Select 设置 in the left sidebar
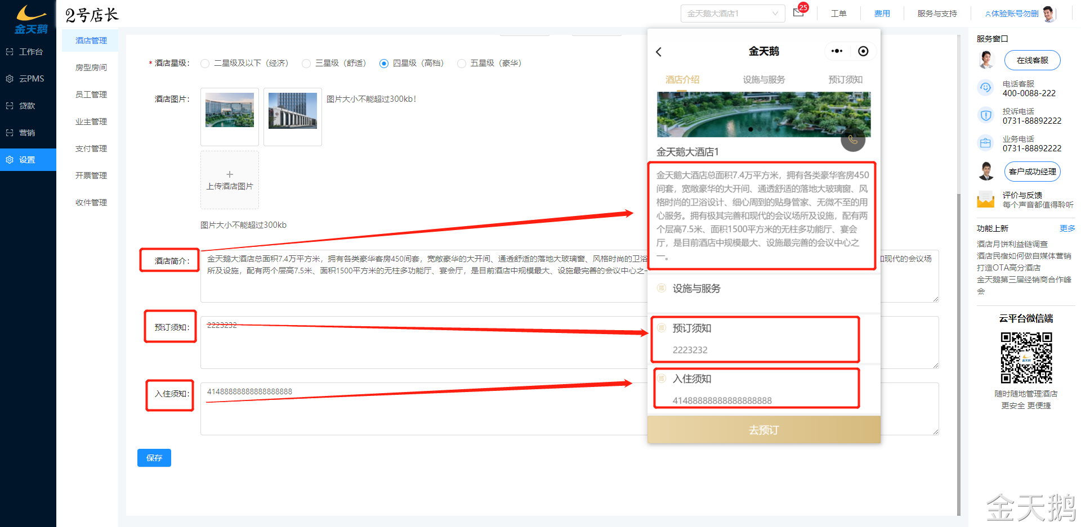 (28, 160)
